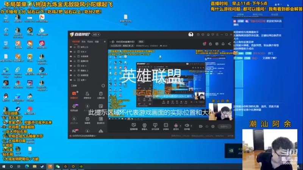Click the share icon above preview
The width and height of the screenshot is (303, 170).
[x=229, y=44]
